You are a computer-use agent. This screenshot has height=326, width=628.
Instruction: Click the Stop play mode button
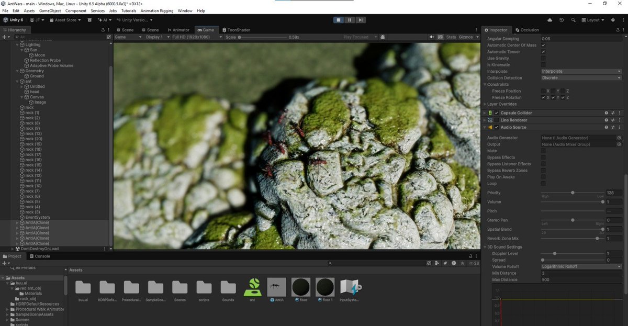339,20
